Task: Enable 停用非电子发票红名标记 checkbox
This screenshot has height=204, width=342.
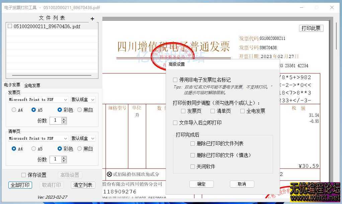Action: 175,80
